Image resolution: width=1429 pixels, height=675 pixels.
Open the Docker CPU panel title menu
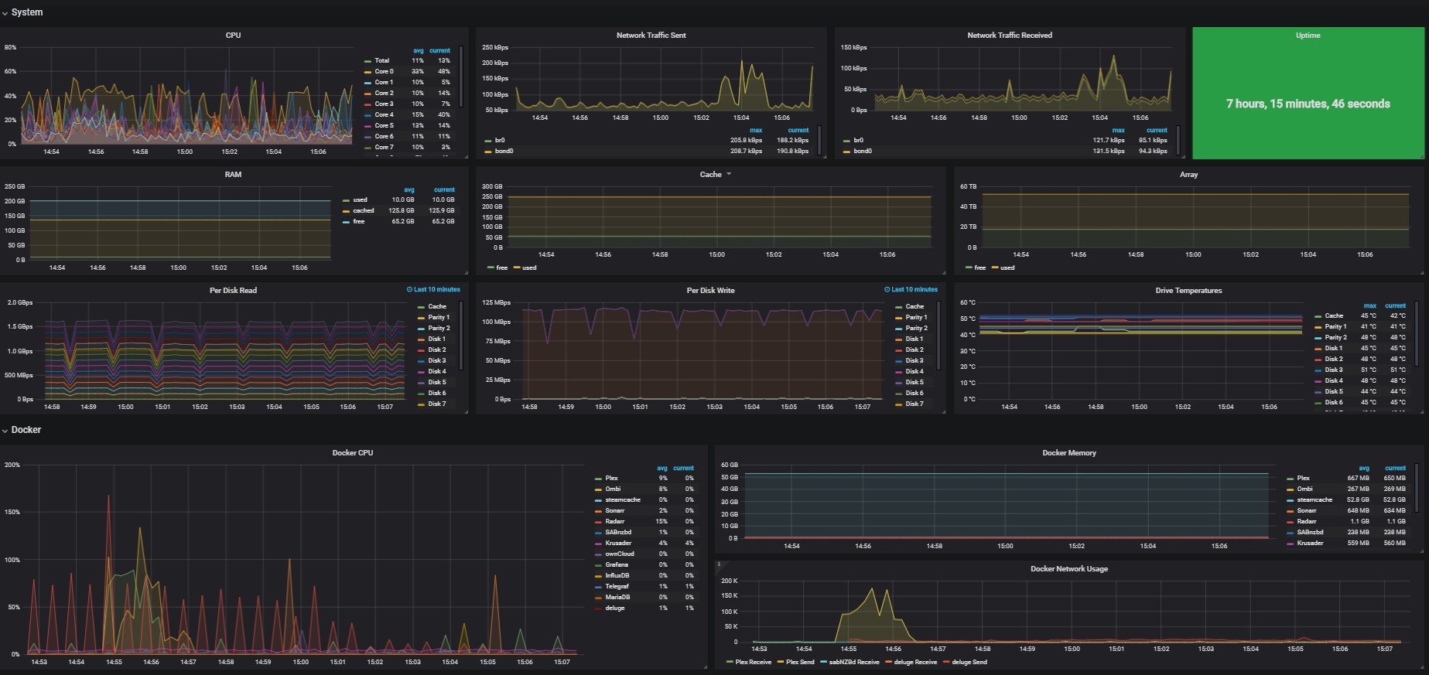353,453
